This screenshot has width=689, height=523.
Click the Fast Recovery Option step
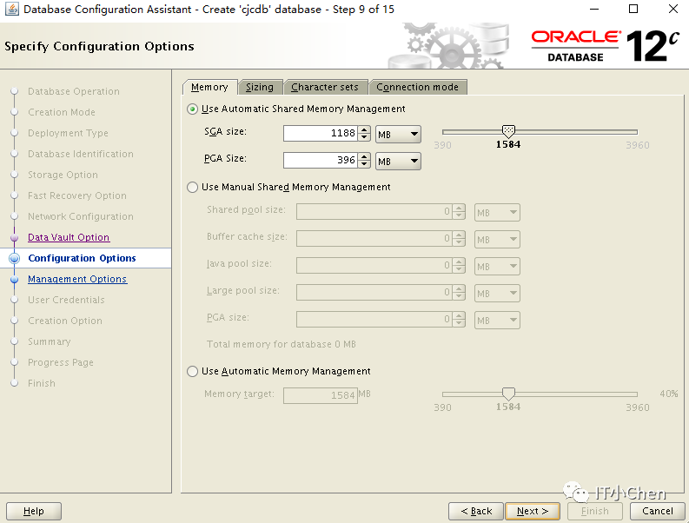click(x=77, y=195)
